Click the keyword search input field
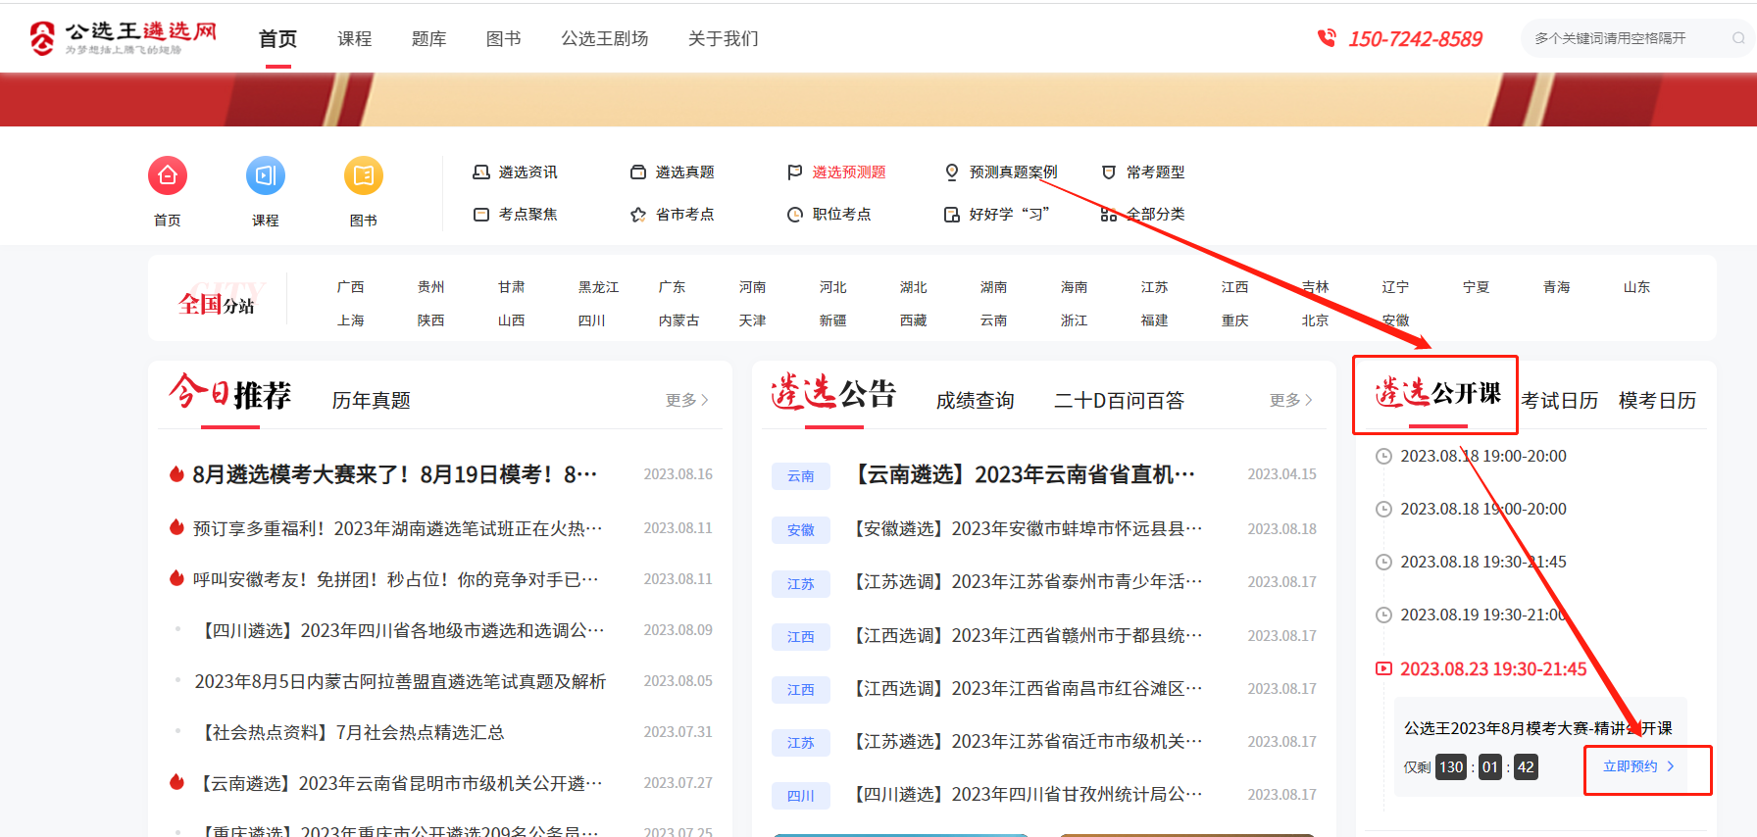Viewport: 1757px width, 837px height. point(1623,38)
